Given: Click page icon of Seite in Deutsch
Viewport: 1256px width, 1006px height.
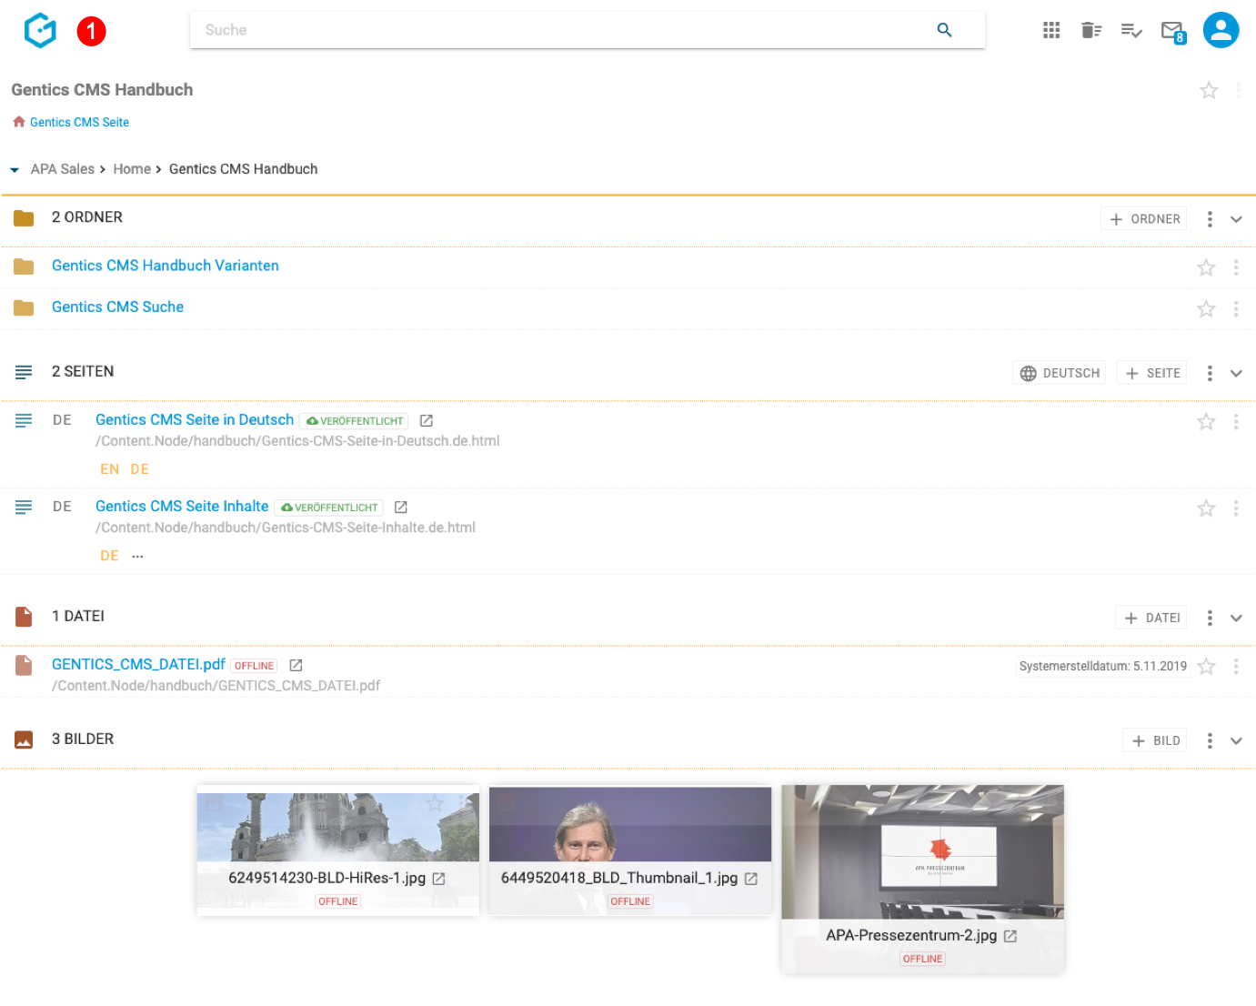Looking at the screenshot, I should pyautogui.click(x=24, y=420).
